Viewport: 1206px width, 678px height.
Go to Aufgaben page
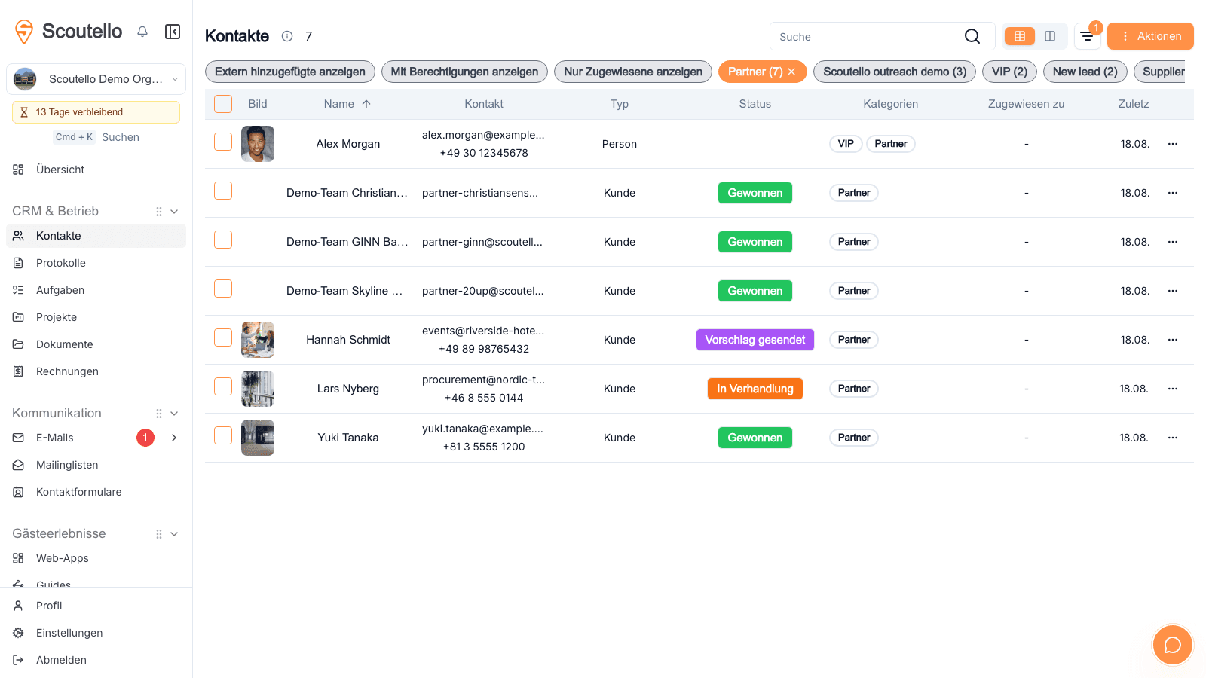[96, 290]
